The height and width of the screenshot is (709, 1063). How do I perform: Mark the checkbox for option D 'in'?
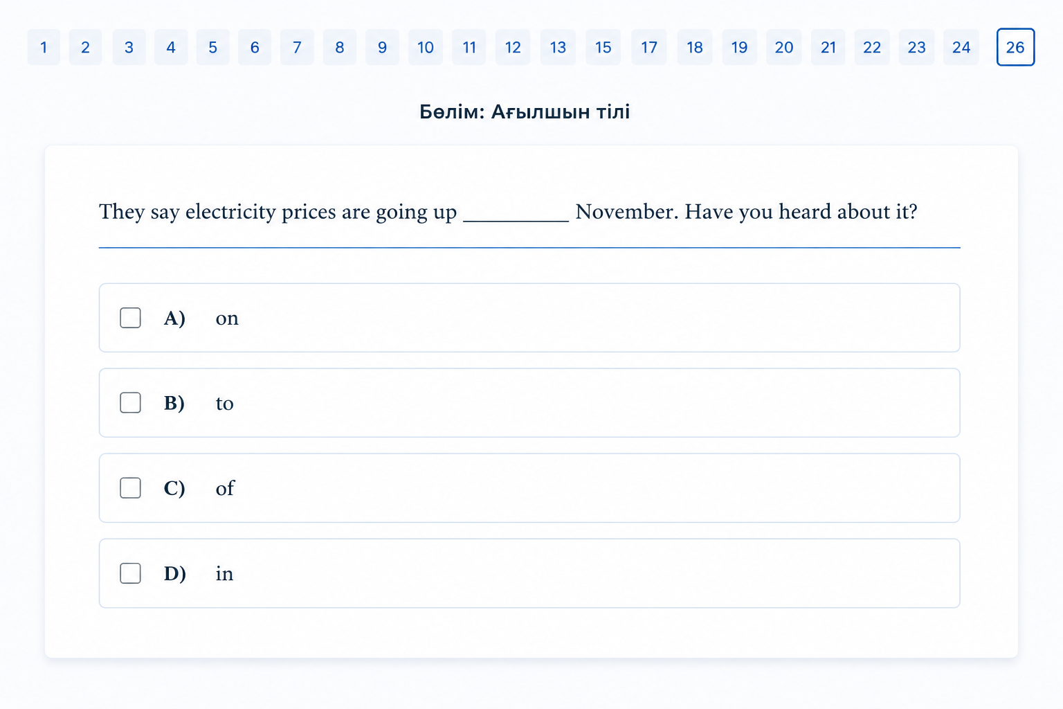(x=130, y=573)
